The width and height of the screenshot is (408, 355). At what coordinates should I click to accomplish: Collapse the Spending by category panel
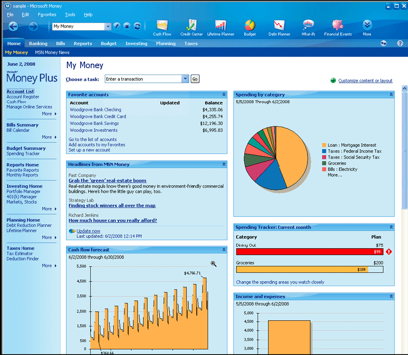tap(391, 95)
